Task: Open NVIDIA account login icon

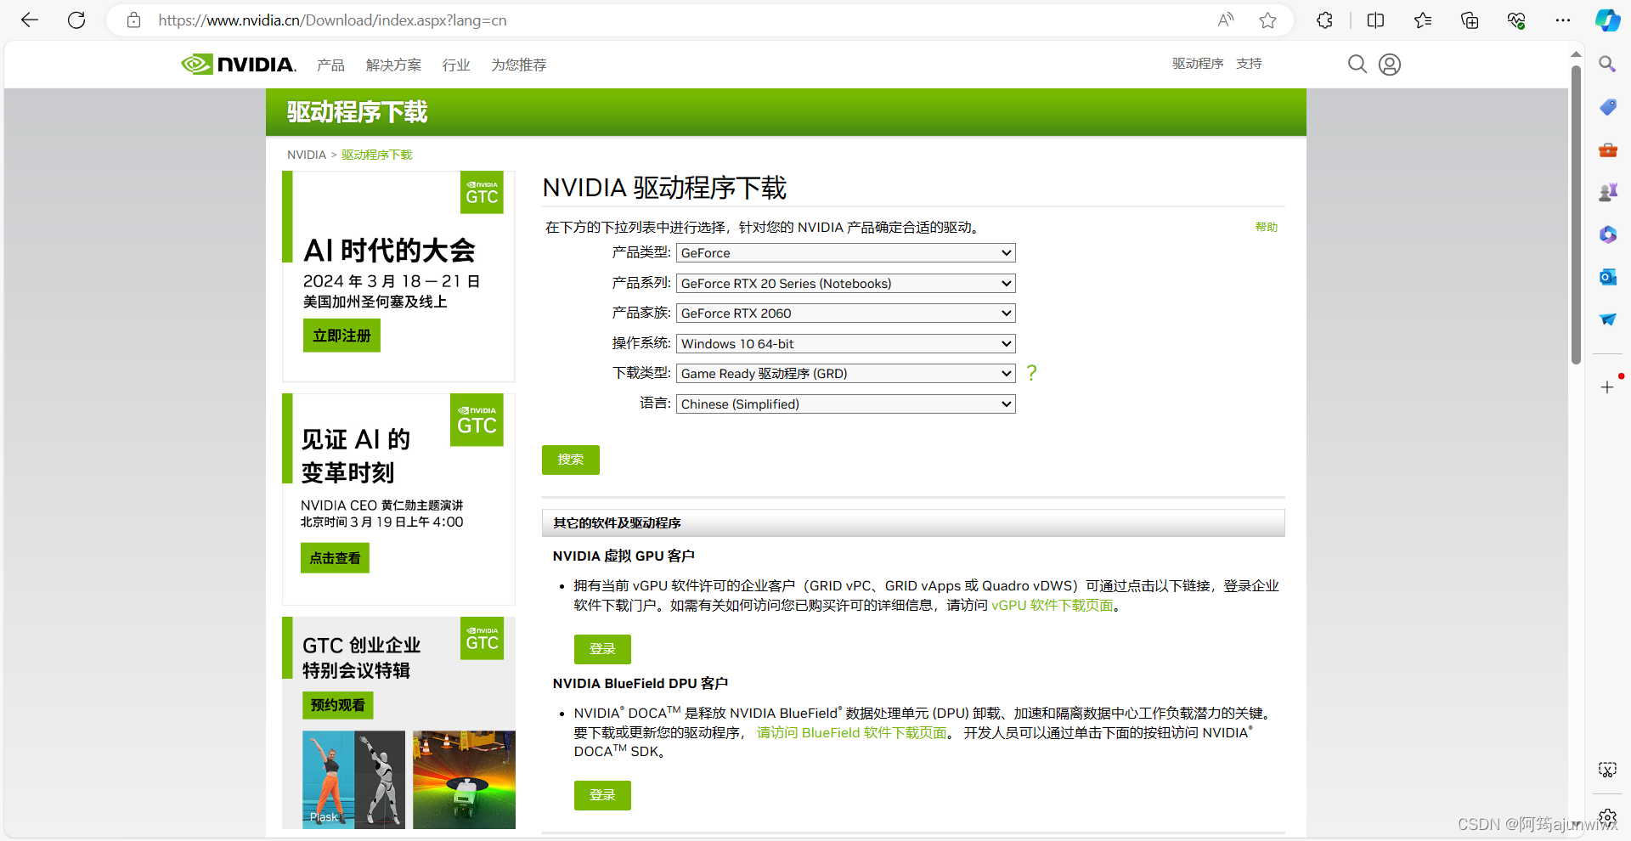Action: 1390,65
